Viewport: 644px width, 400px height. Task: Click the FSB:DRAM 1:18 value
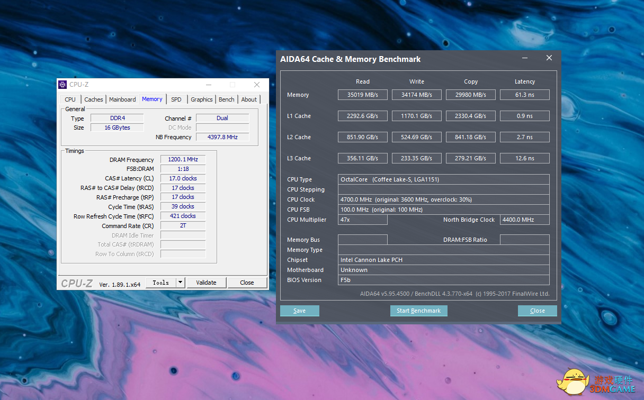tap(183, 169)
